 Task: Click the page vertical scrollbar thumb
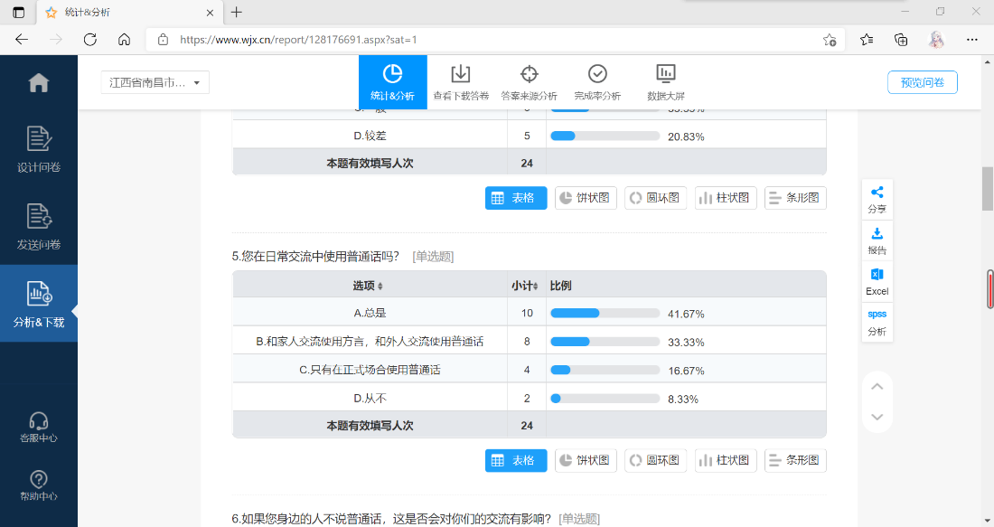pyautogui.click(x=987, y=188)
